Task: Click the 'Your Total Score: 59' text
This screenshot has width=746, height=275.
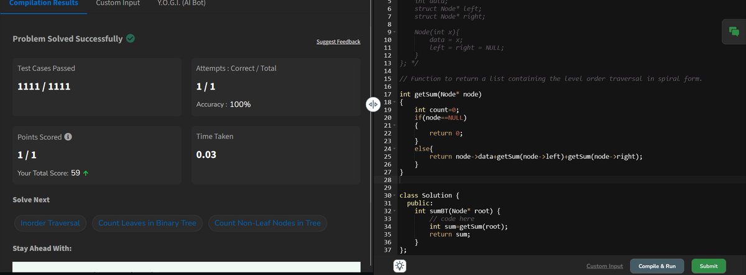Action: click(50, 174)
